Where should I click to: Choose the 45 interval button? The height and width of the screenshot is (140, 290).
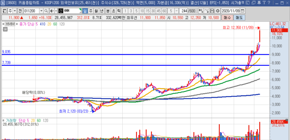(x=159, y=11)
